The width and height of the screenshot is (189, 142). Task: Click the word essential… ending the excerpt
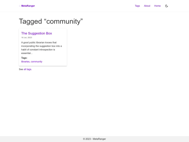tap(27, 53)
